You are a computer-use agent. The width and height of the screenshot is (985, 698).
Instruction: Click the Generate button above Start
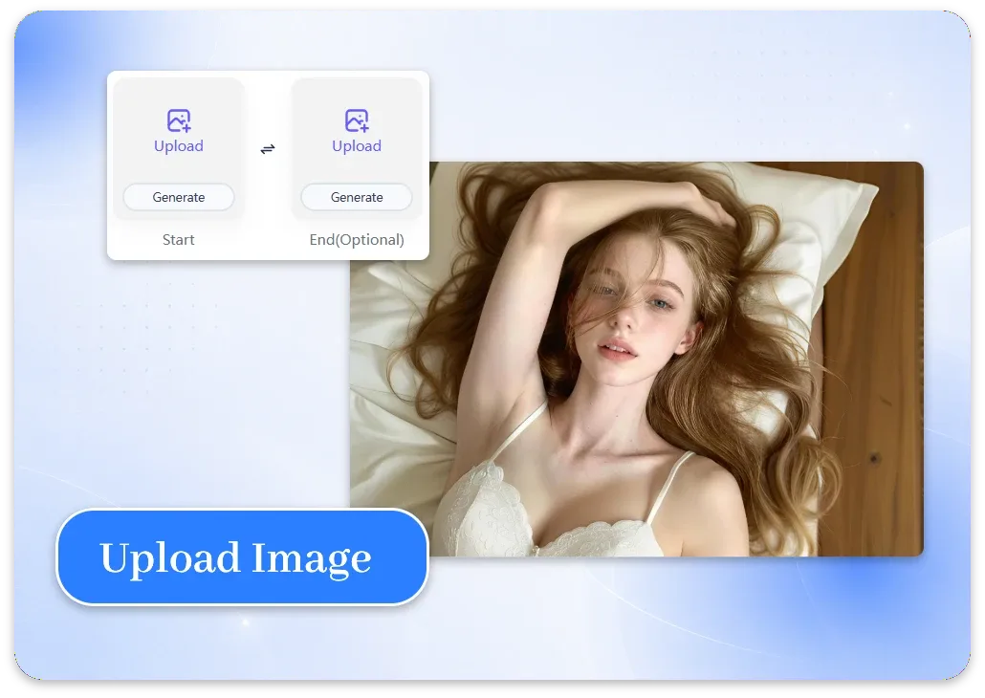click(179, 197)
